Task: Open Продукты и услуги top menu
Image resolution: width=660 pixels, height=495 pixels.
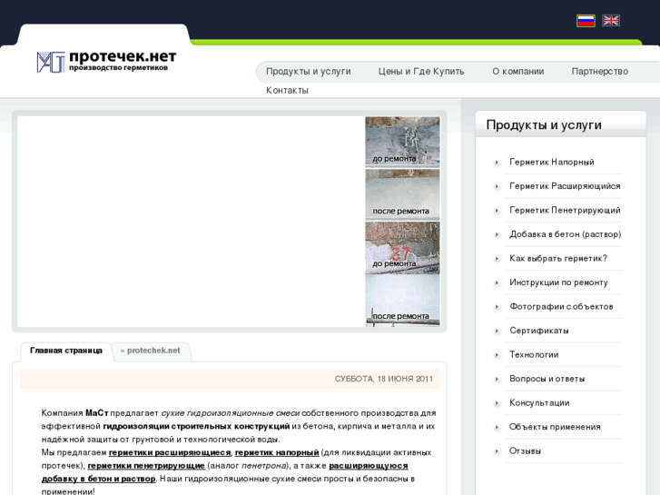Action: pyautogui.click(x=308, y=71)
